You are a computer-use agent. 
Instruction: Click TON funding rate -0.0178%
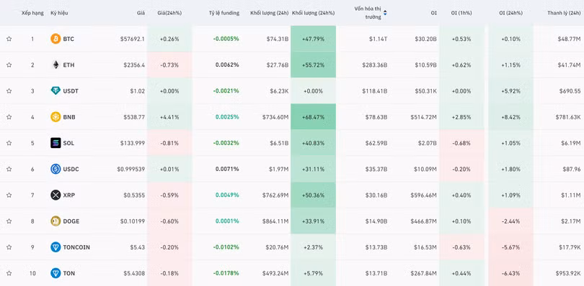coord(226,273)
